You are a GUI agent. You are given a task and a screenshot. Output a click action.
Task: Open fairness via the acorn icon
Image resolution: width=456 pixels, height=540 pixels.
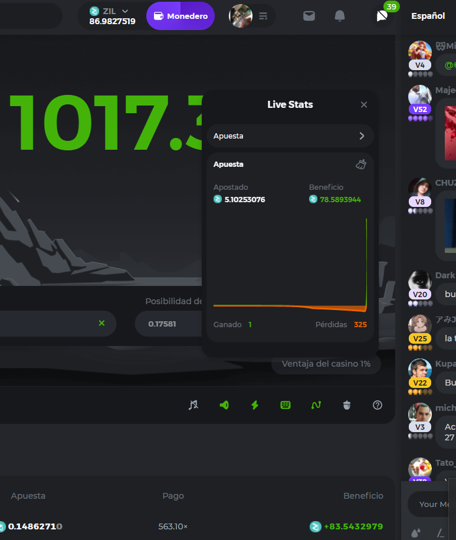pos(347,405)
